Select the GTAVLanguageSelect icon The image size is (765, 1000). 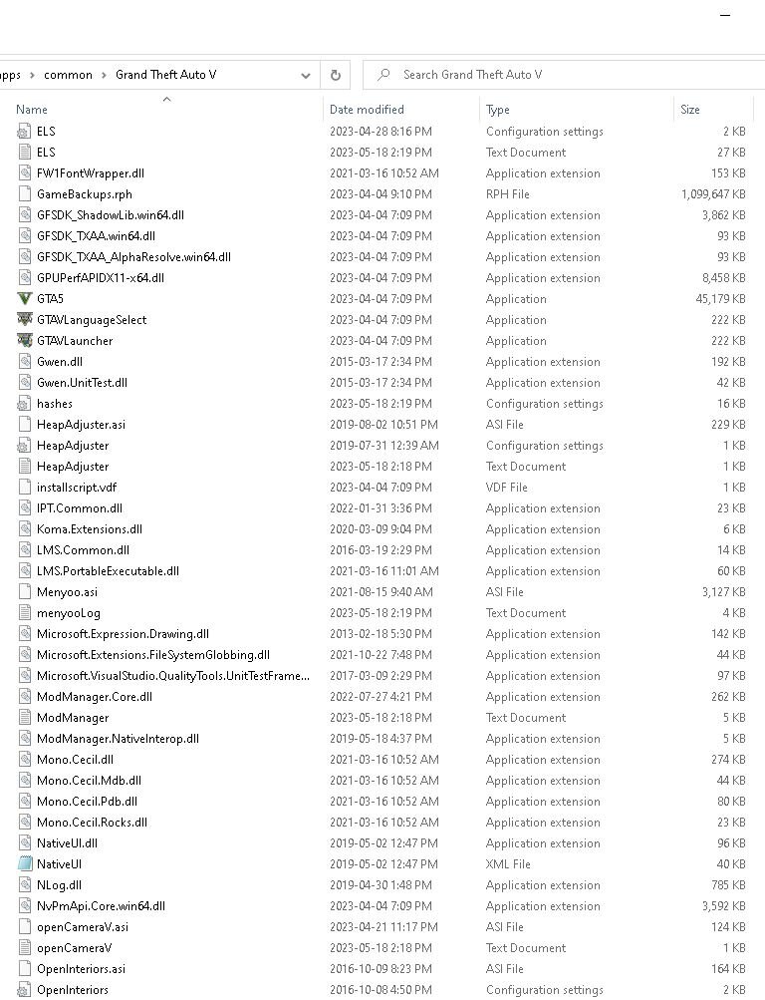tap(25, 319)
